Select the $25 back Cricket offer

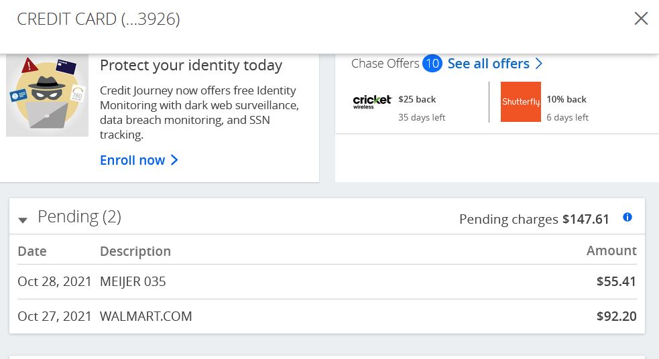417,100
